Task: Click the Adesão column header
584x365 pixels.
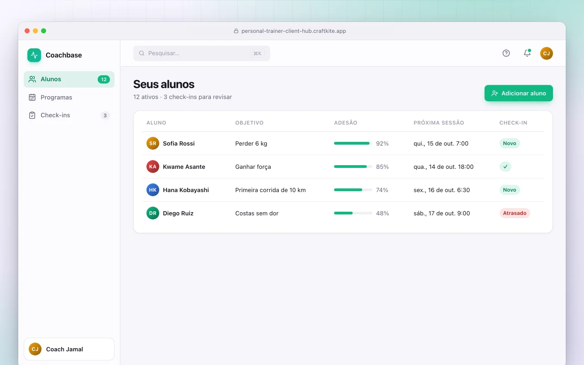Action: point(346,123)
